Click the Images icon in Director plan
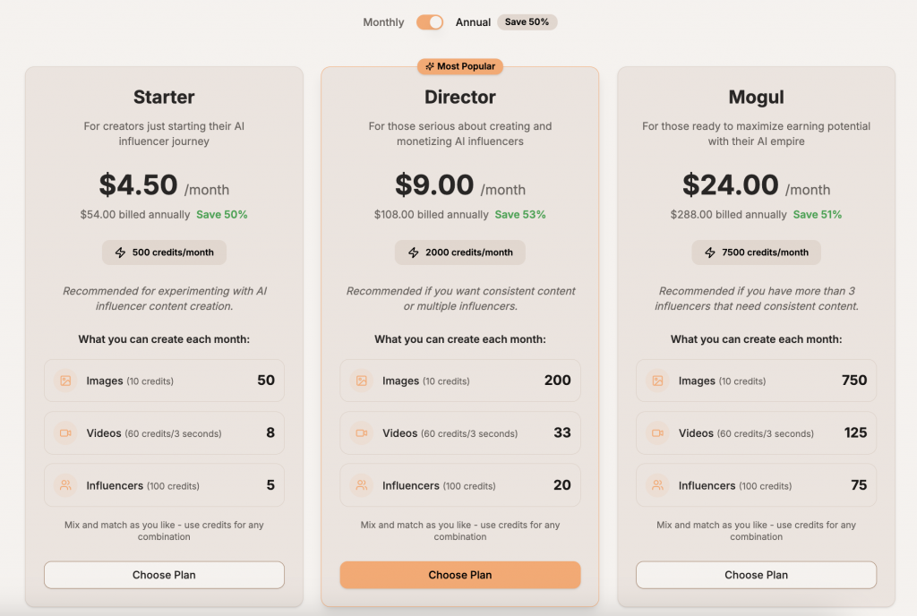This screenshot has width=917, height=616. 361,381
